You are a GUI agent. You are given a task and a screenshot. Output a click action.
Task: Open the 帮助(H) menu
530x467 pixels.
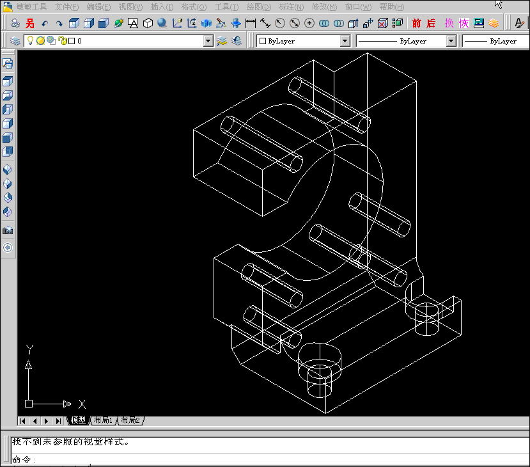(x=392, y=7)
